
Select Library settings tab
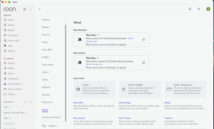point(45,72)
